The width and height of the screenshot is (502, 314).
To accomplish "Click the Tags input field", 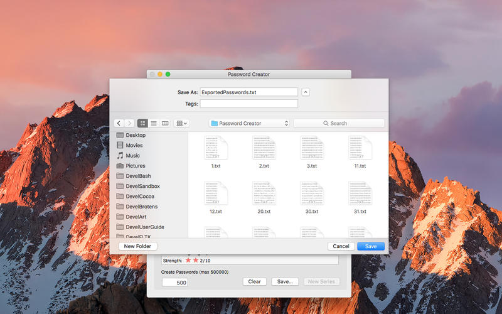I will (x=248, y=104).
